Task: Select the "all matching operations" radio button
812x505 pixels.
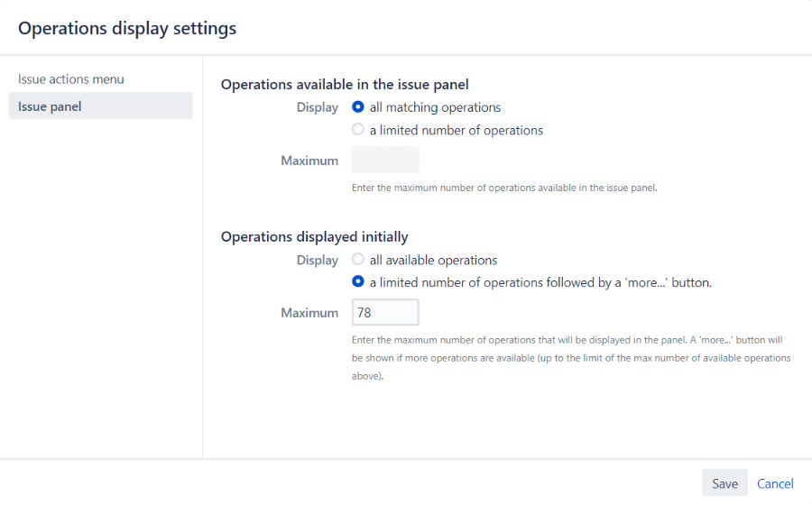Action: [358, 107]
